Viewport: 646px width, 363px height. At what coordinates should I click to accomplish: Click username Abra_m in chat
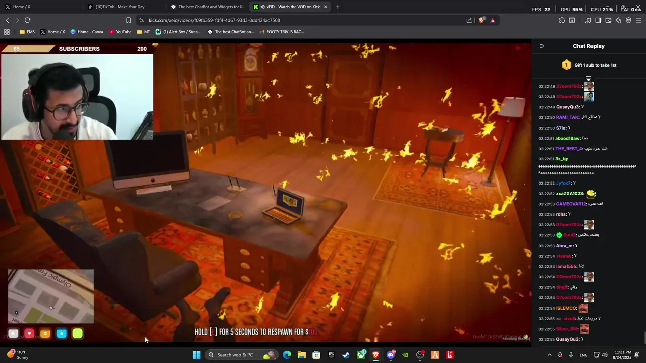(x=565, y=246)
